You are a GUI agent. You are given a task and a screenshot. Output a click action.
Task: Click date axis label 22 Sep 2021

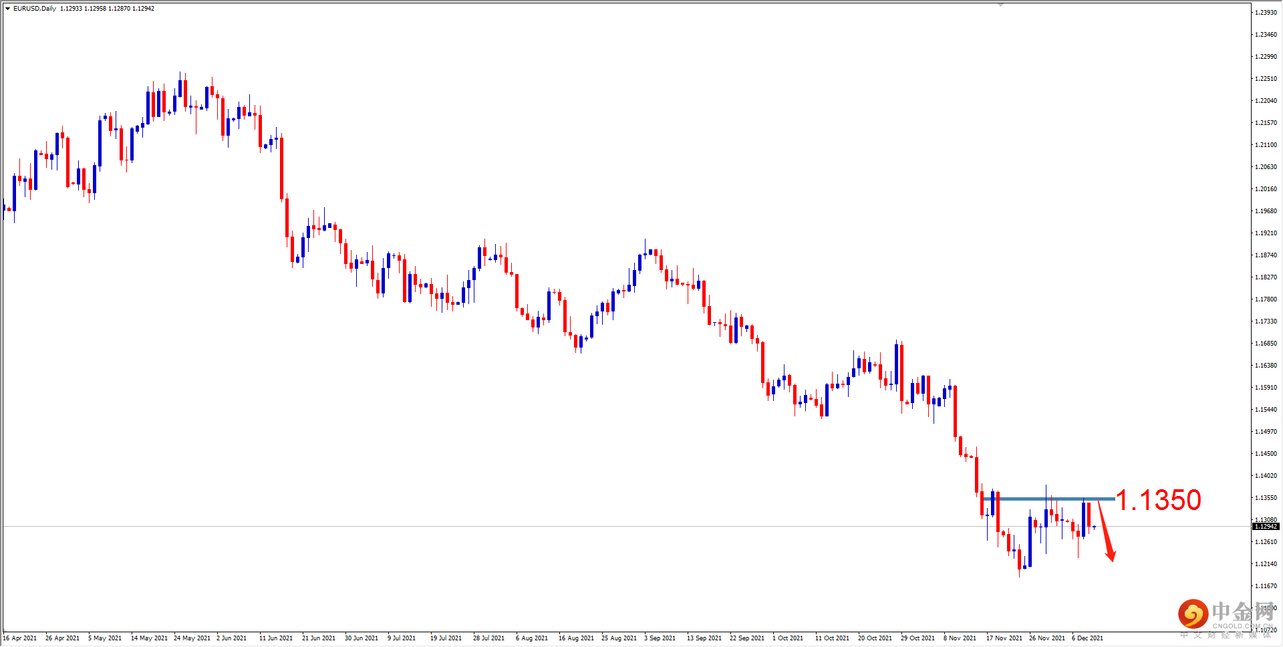point(747,638)
